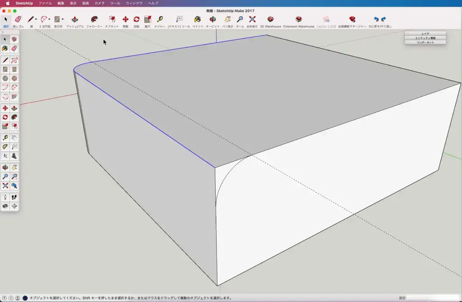The width and height of the screenshot is (462, 302).
Task: Expand the レイヤ panel
Action: click(x=425, y=33)
